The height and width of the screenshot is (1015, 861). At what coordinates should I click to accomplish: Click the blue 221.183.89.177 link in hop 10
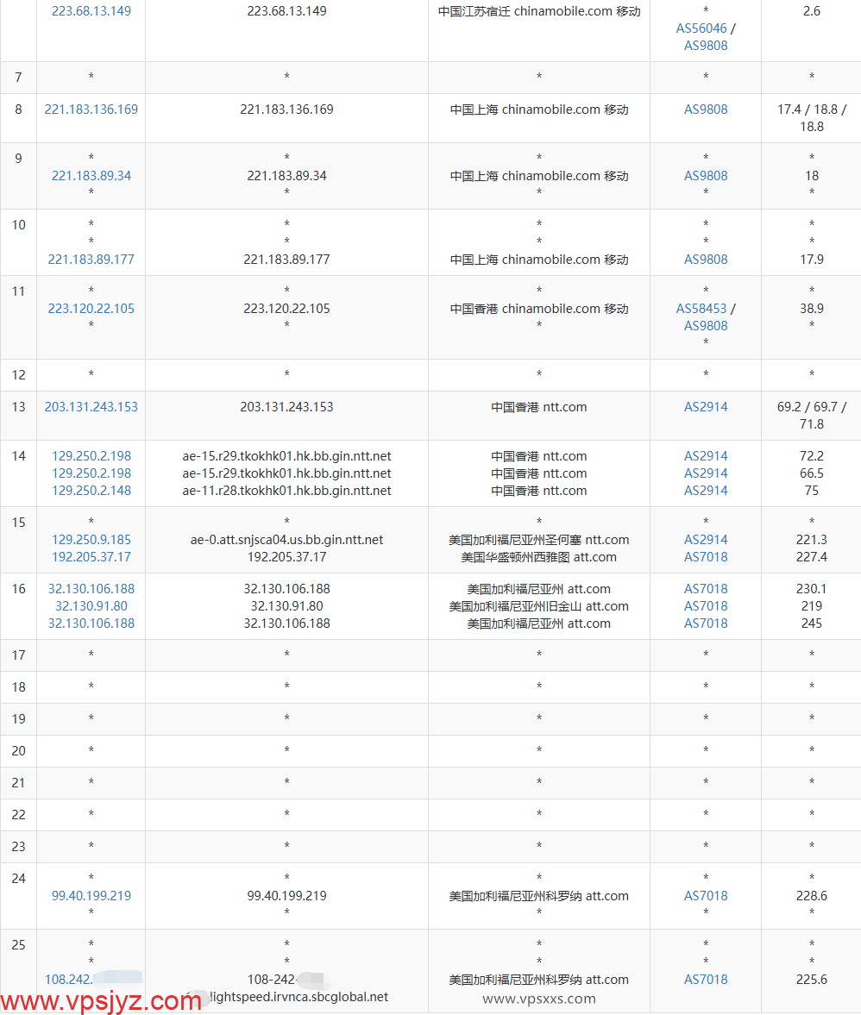pyautogui.click(x=91, y=260)
